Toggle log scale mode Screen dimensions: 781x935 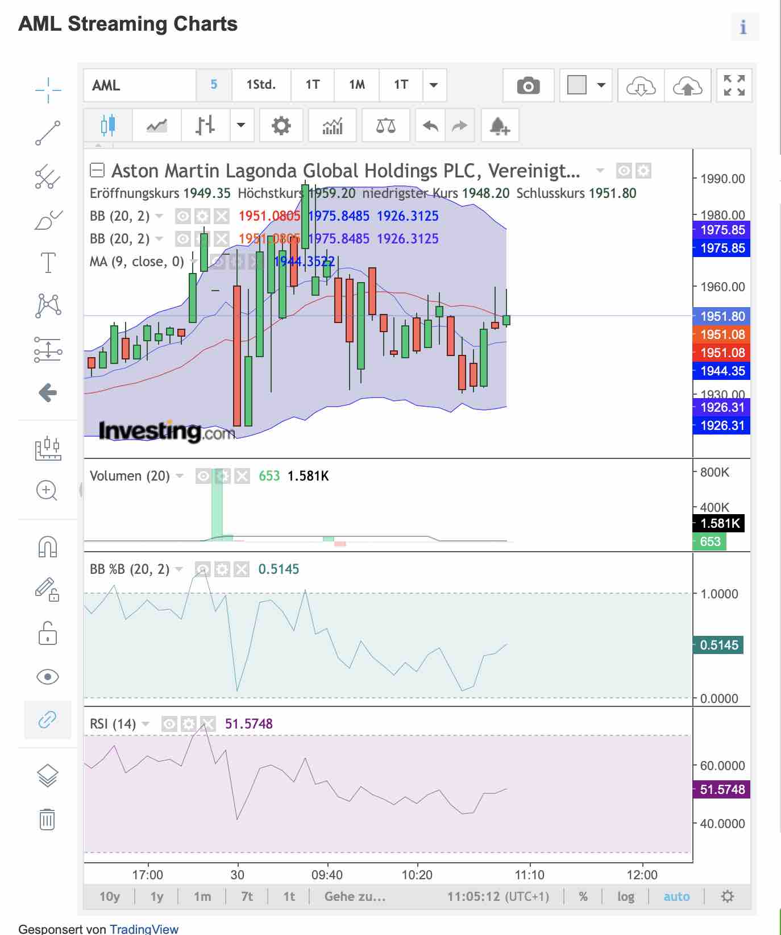[626, 896]
